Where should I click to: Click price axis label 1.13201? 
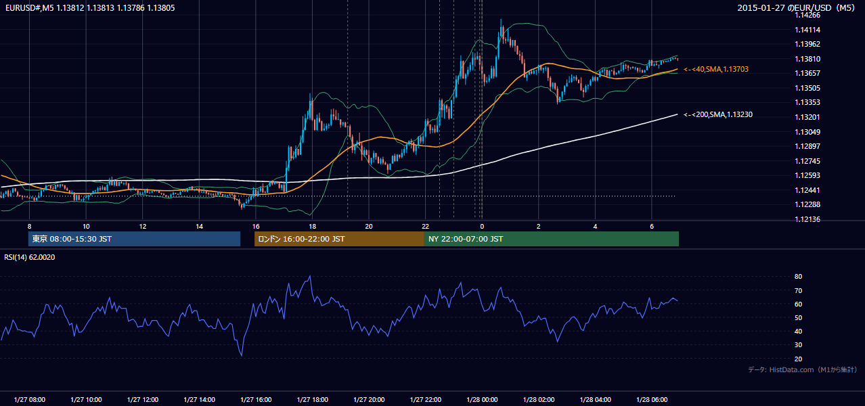pyautogui.click(x=807, y=117)
